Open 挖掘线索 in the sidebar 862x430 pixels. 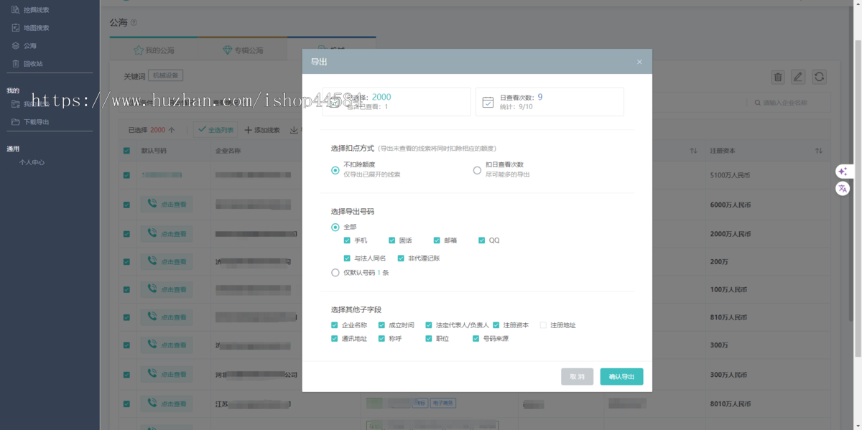click(37, 10)
